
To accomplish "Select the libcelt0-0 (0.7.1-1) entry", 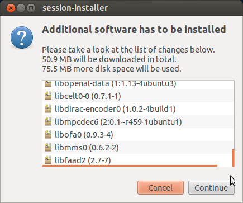I will pos(138,96).
